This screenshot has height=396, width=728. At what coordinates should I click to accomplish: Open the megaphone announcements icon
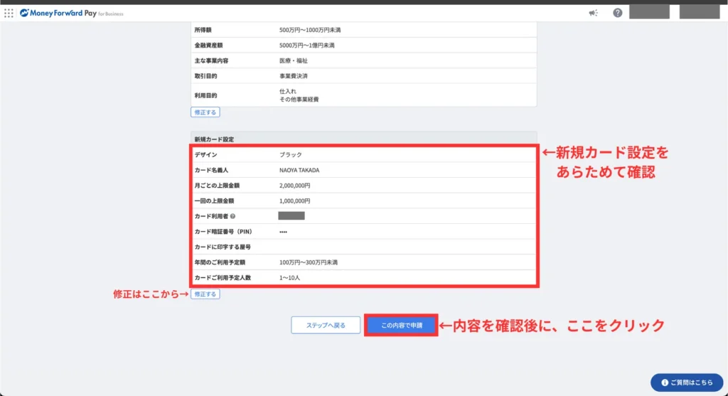coord(594,13)
